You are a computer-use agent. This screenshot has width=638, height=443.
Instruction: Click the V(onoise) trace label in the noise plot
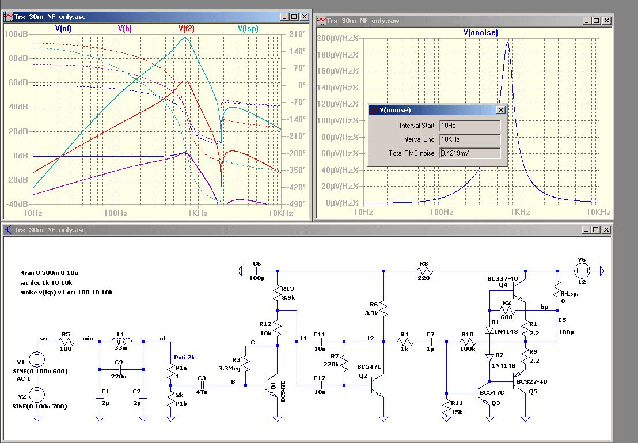tap(480, 33)
